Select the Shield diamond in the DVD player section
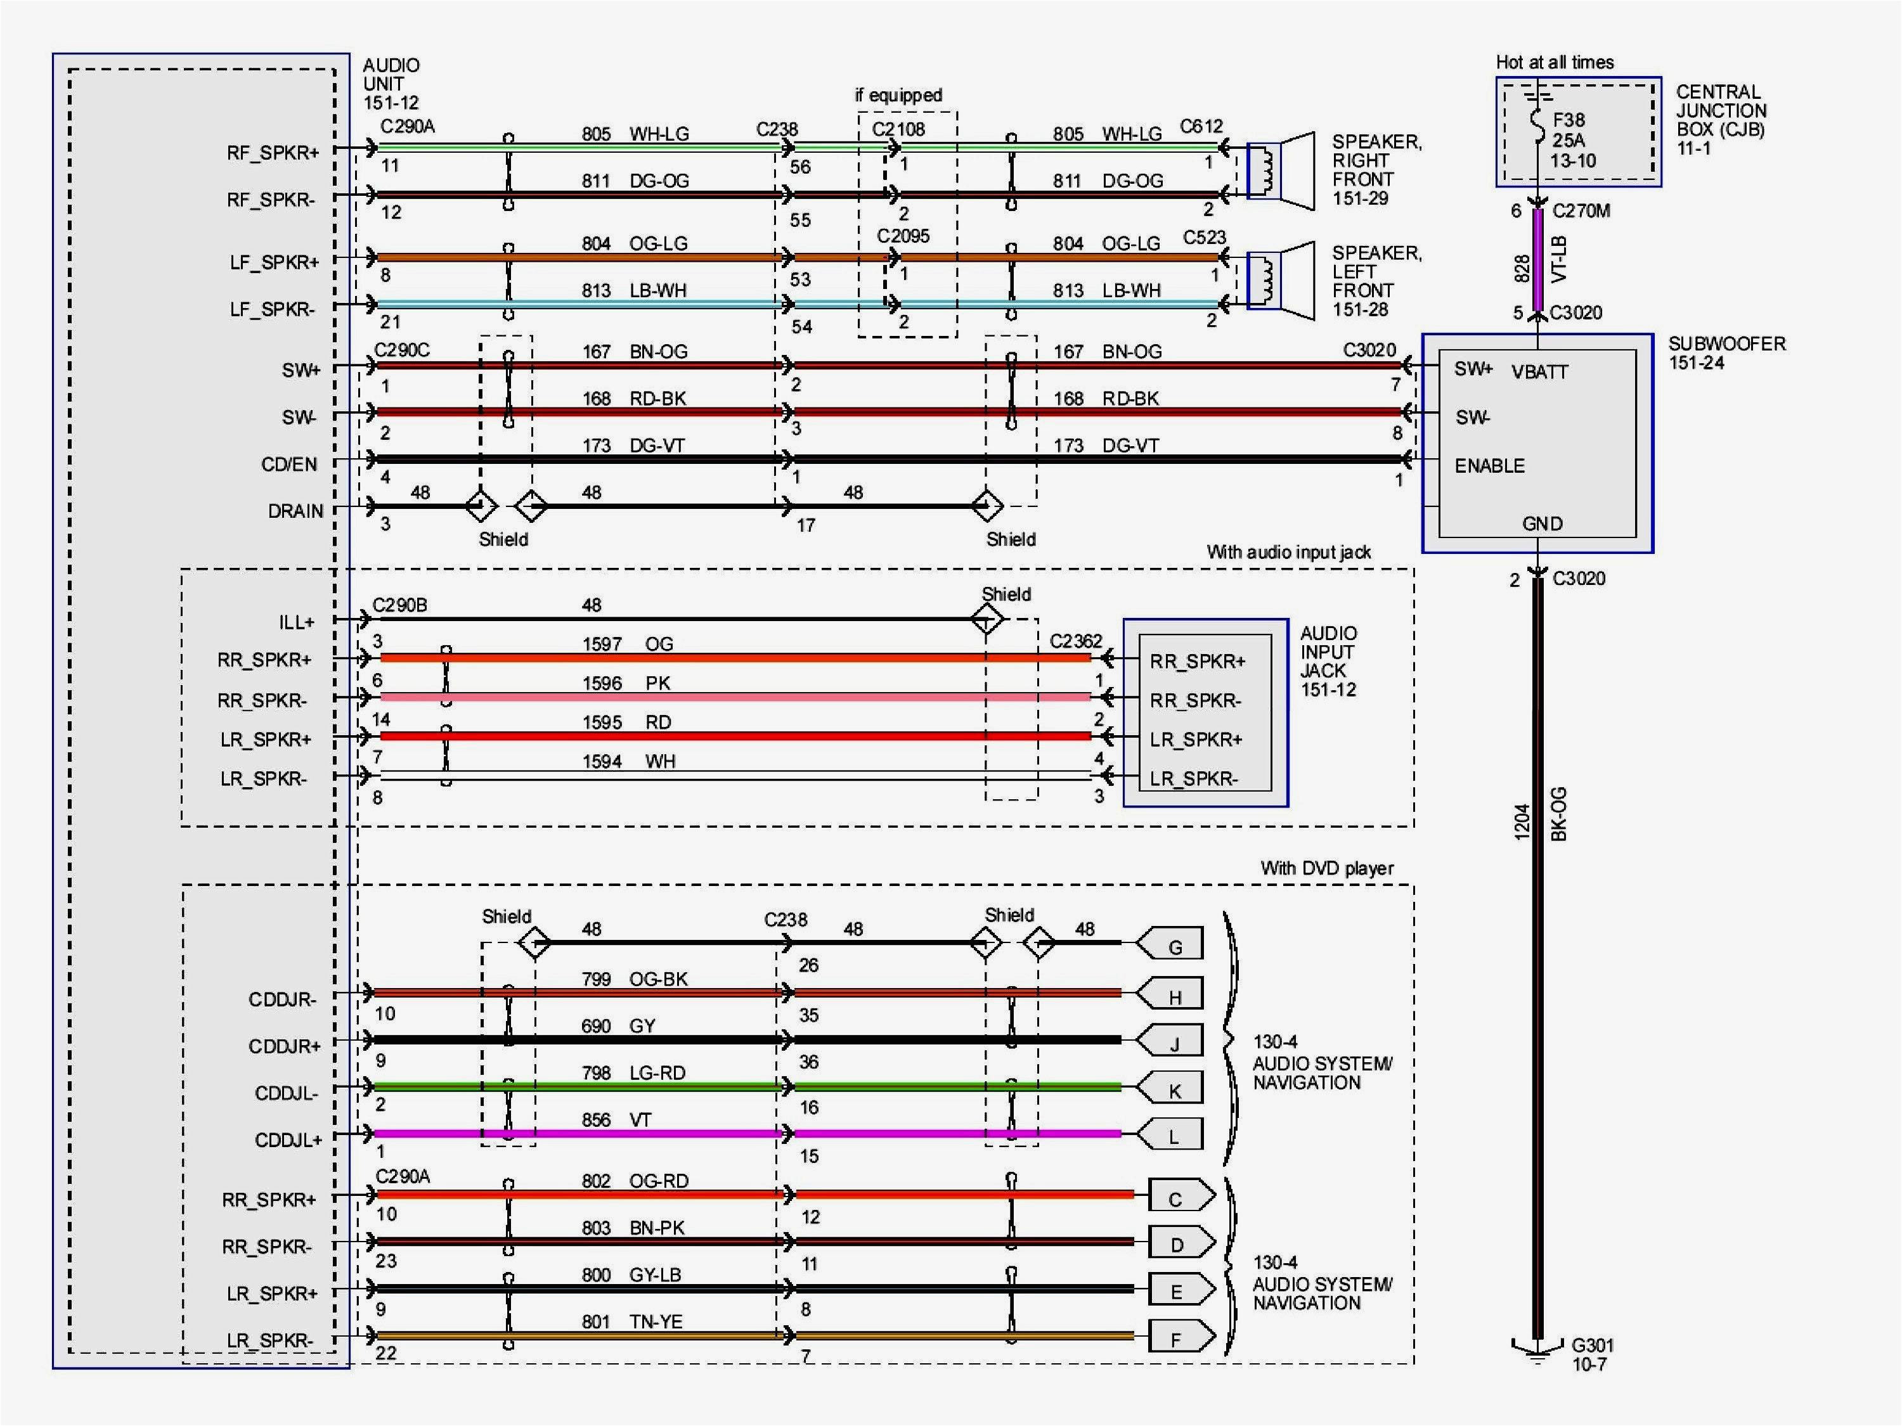The height and width of the screenshot is (1426, 1902). [x=536, y=943]
